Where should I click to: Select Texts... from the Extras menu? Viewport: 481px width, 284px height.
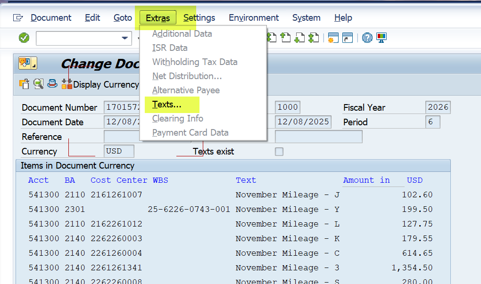point(166,105)
